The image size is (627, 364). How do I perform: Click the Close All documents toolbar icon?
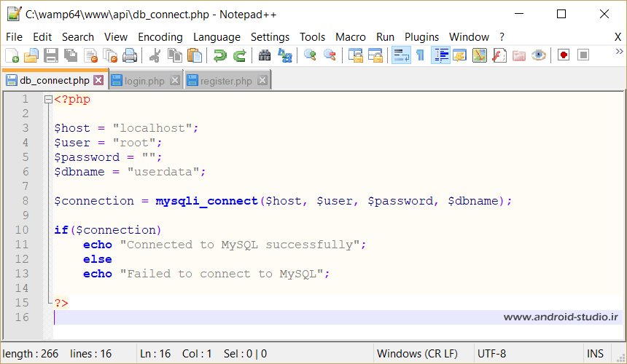point(110,55)
